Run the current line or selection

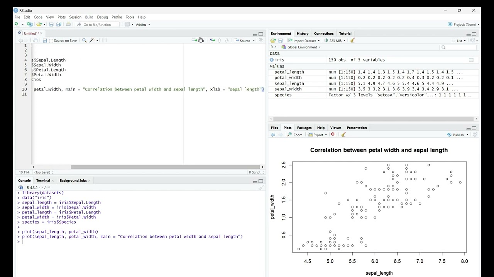(x=195, y=40)
